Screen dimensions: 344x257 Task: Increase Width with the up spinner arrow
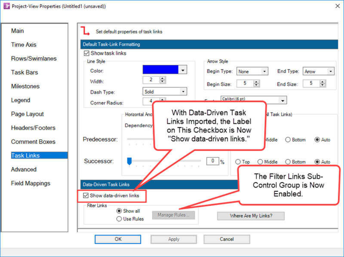pos(163,78)
